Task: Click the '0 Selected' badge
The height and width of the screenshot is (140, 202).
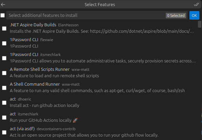Action: pos(176,16)
